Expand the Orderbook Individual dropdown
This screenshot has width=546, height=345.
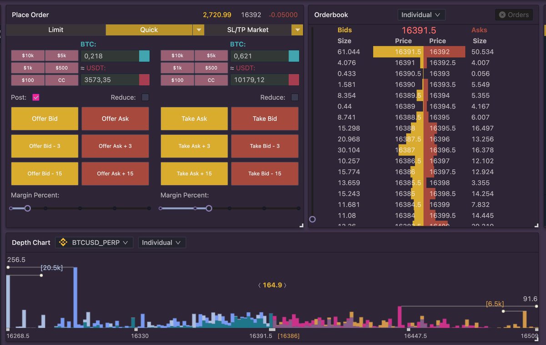coord(421,15)
